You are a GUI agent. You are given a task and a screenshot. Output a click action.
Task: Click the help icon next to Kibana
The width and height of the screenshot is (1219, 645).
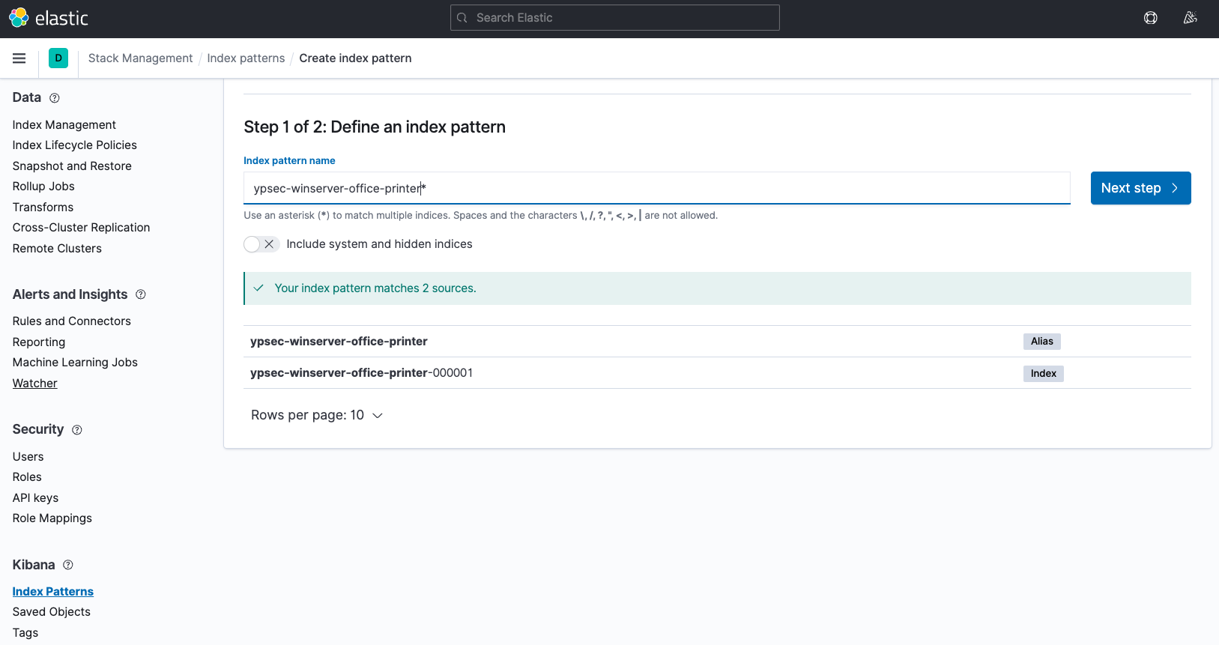point(68,565)
